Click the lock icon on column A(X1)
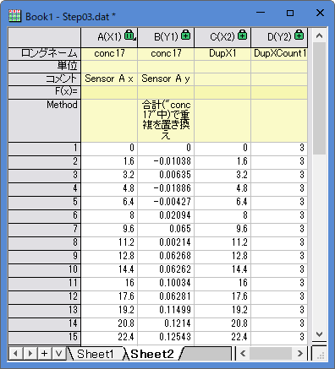This screenshot has height=369, width=335. [129, 35]
